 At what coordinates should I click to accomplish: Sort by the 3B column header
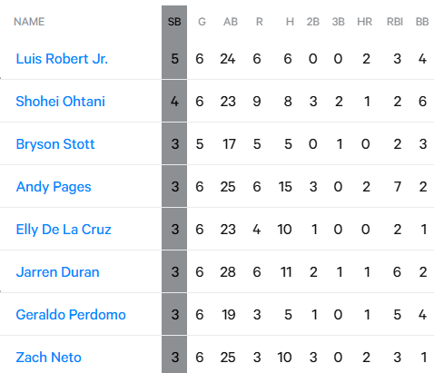coord(338,22)
